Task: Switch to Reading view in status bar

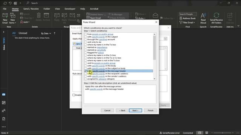Action: [207, 133]
